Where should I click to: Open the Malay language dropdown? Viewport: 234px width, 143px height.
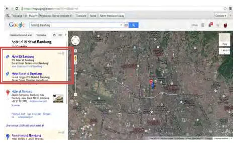coord(33,16)
